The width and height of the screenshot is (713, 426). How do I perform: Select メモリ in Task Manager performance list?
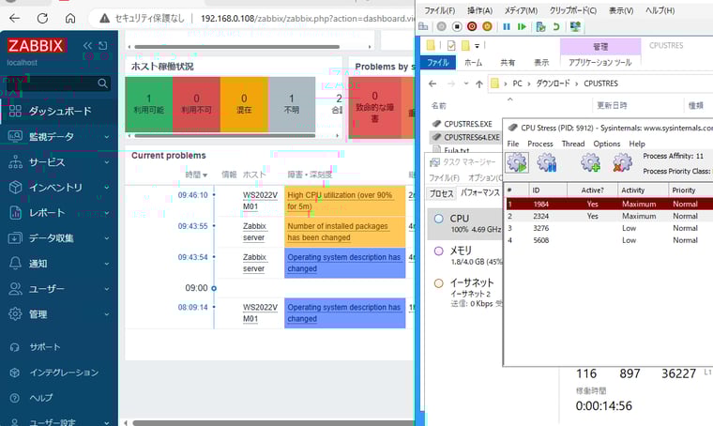pyautogui.click(x=464, y=255)
